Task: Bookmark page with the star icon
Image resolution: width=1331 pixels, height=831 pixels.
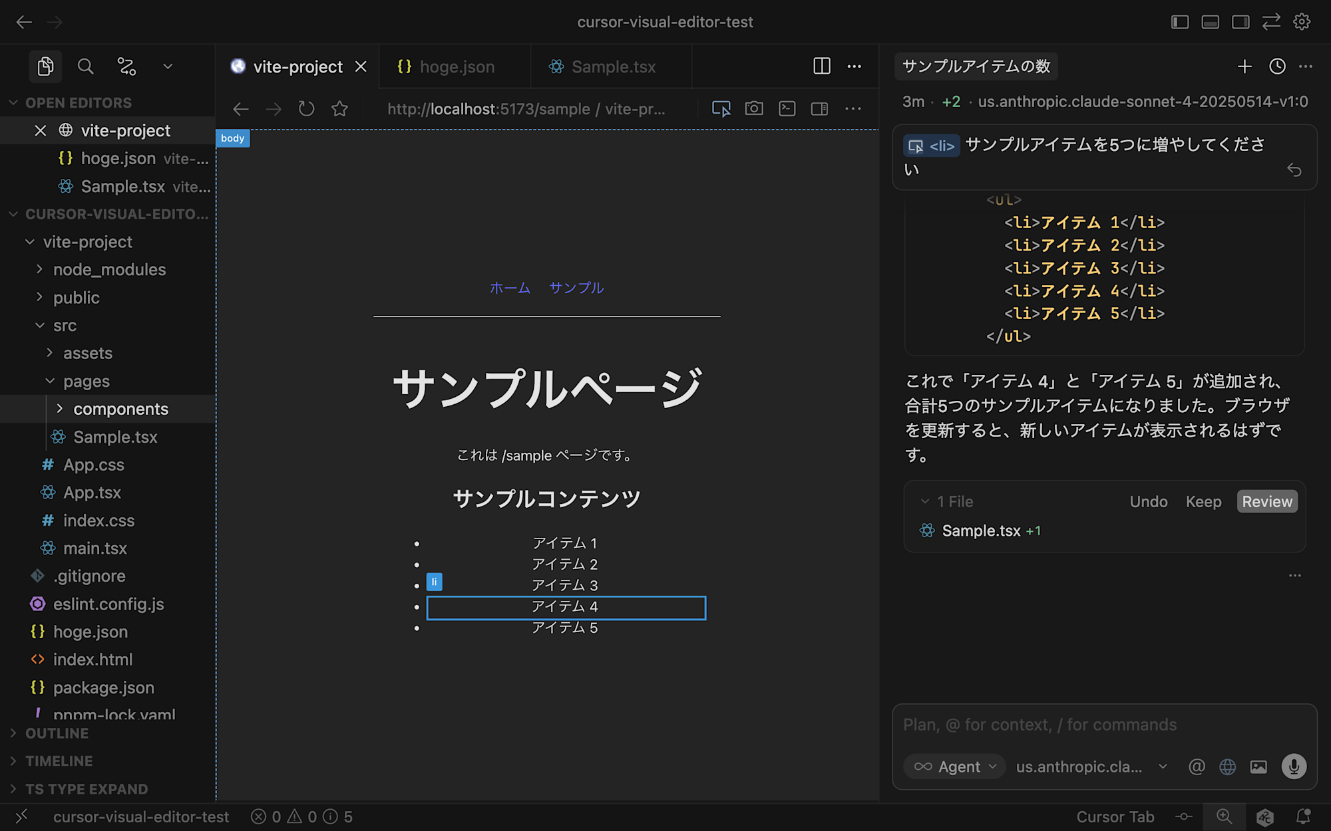Action: click(339, 108)
